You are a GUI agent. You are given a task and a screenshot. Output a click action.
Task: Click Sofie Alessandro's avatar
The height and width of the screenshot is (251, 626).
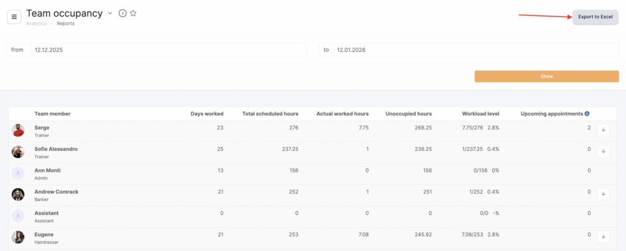(18, 152)
